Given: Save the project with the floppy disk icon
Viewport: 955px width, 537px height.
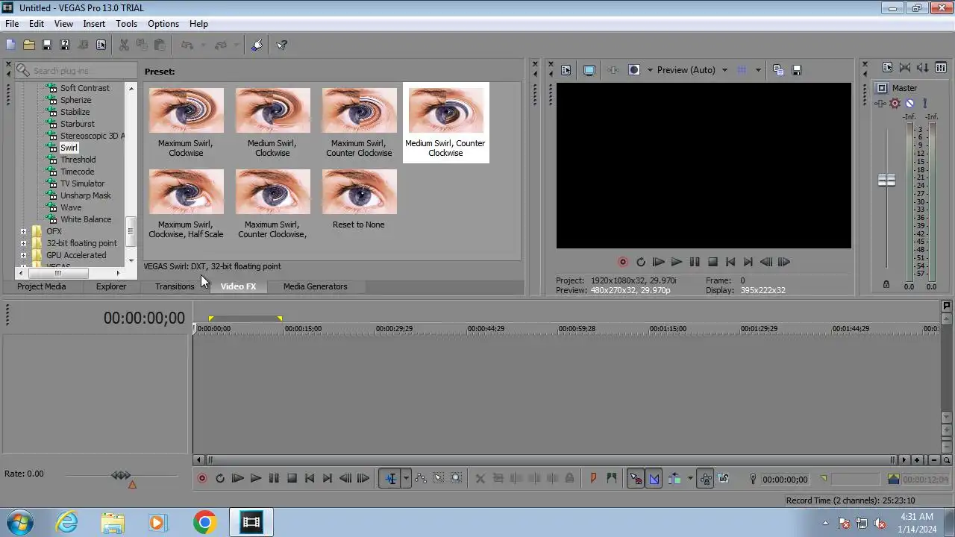Looking at the screenshot, I should [47, 45].
